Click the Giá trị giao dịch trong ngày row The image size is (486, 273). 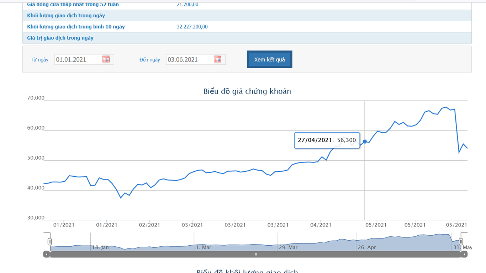click(60, 38)
